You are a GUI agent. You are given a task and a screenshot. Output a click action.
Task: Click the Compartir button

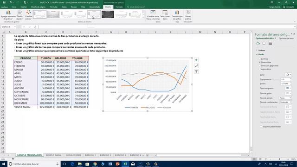point(288,7)
